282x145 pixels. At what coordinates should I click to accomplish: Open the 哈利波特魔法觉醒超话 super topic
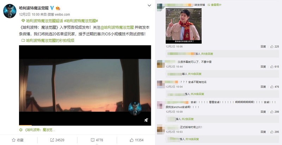pos(42,21)
